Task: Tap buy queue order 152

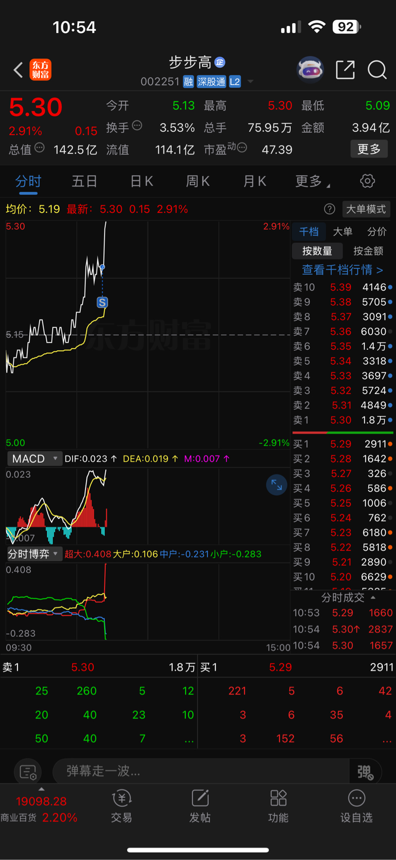Action: point(285,739)
